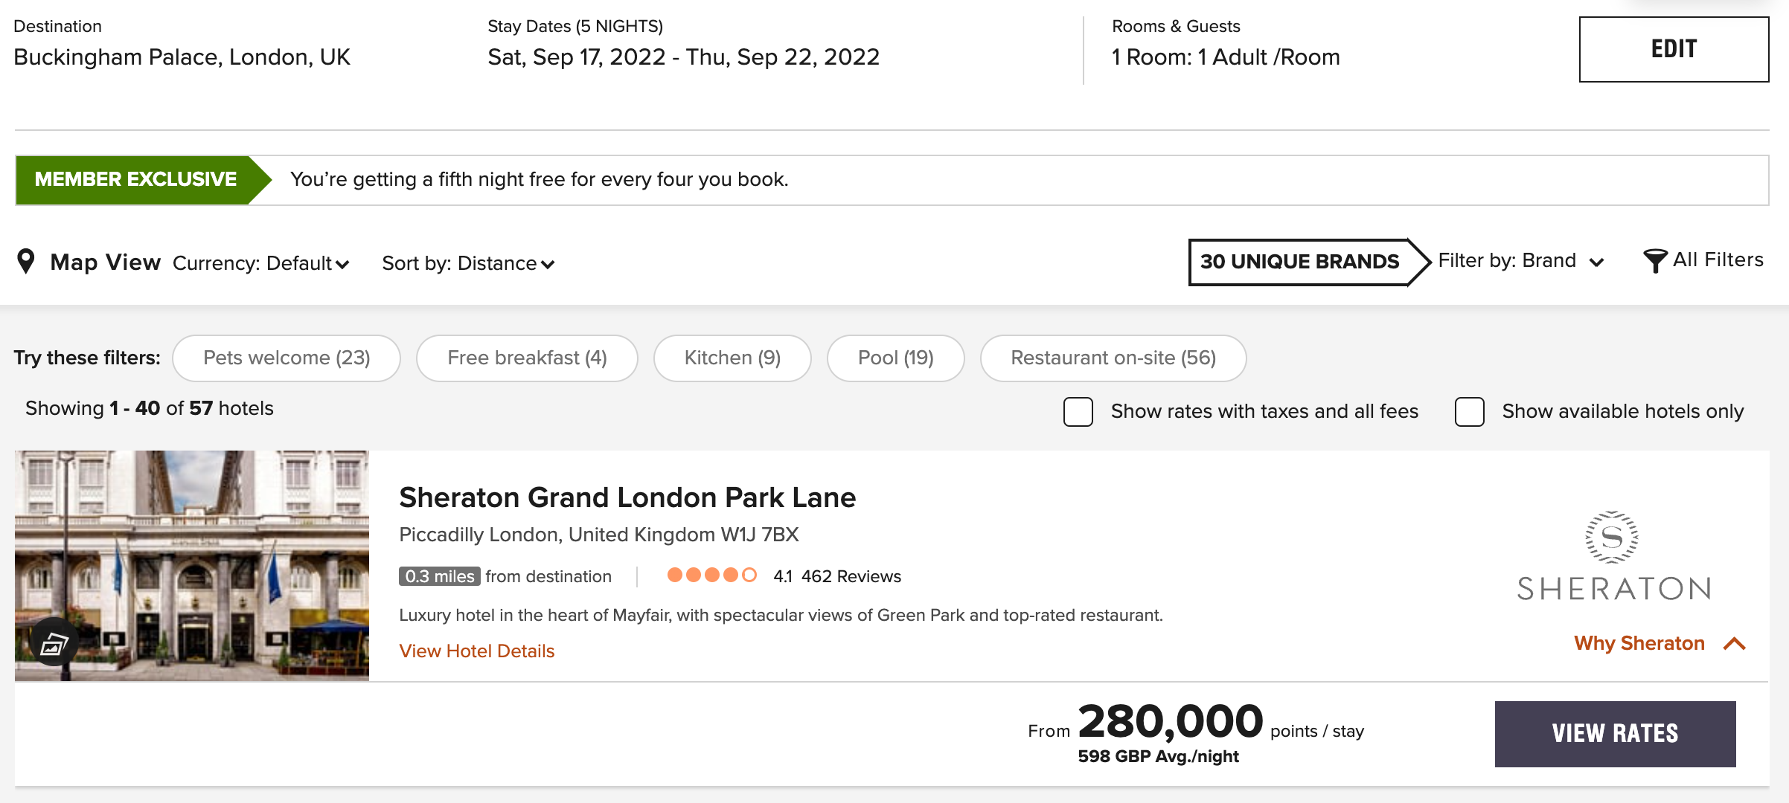Viewport: 1789px width, 803px height.
Task: Collapse the Why Sheraton section
Action: [1660, 643]
